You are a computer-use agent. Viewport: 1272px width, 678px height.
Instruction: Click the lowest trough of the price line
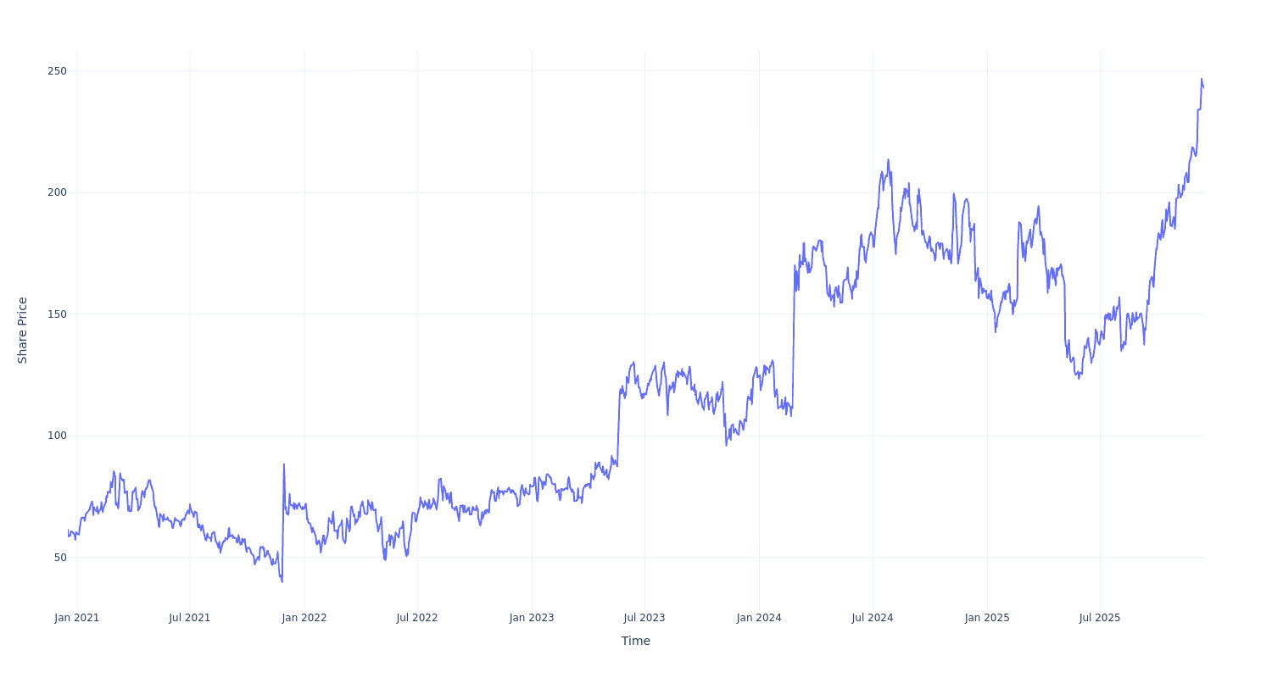[x=282, y=581]
